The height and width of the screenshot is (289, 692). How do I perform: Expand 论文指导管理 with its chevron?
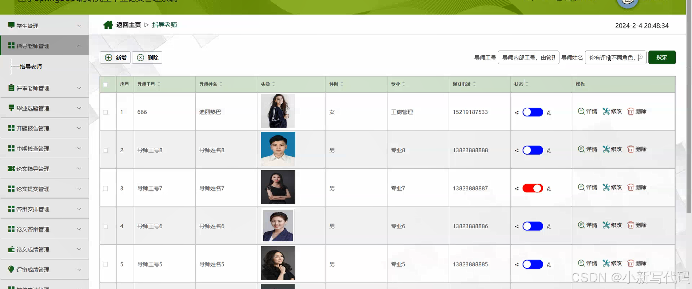pyautogui.click(x=79, y=168)
